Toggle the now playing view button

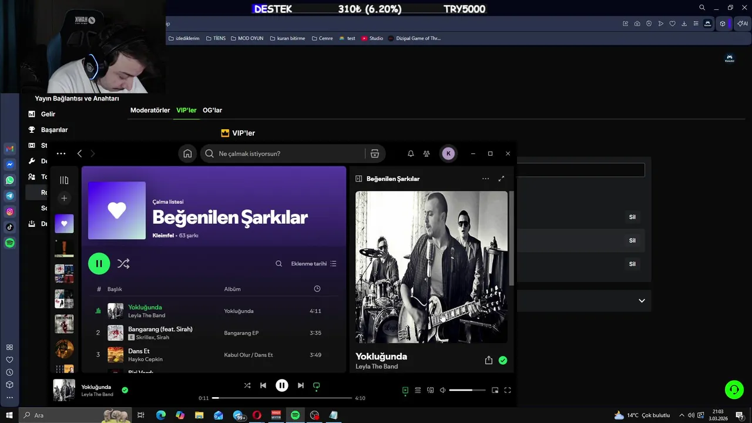pos(405,390)
